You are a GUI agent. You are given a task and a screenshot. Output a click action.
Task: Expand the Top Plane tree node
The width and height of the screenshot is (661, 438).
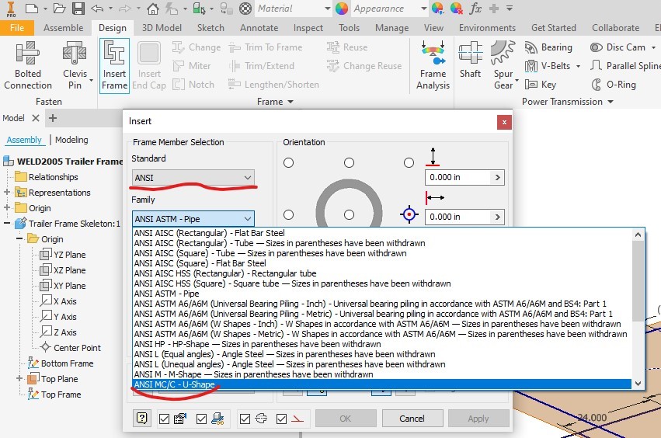[19, 378]
